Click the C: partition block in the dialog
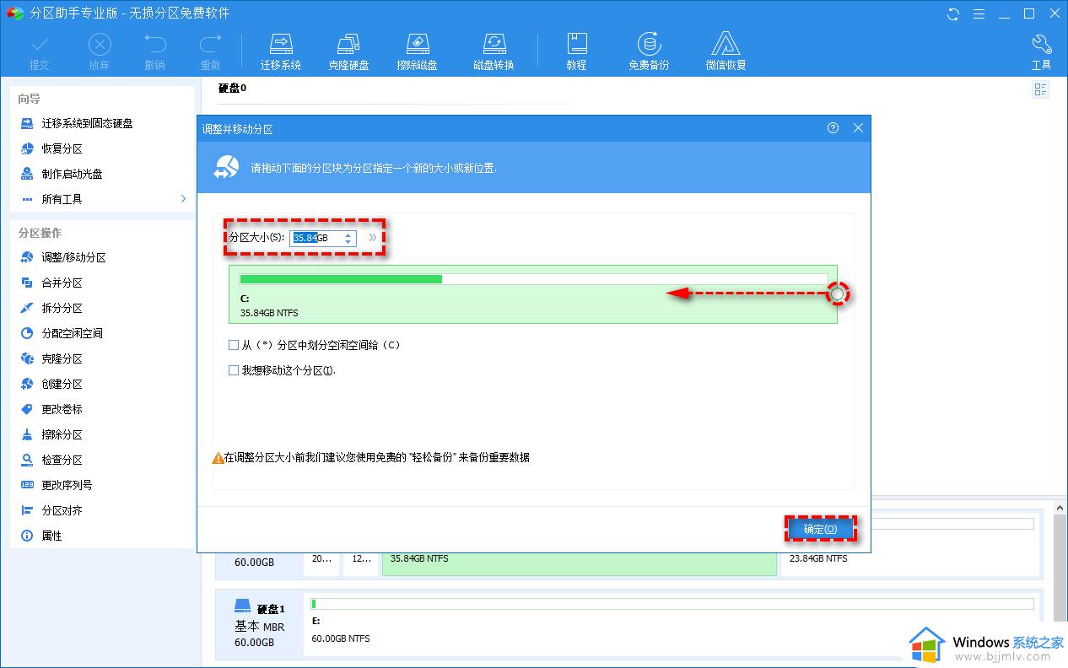The image size is (1068, 668). point(533,294)
